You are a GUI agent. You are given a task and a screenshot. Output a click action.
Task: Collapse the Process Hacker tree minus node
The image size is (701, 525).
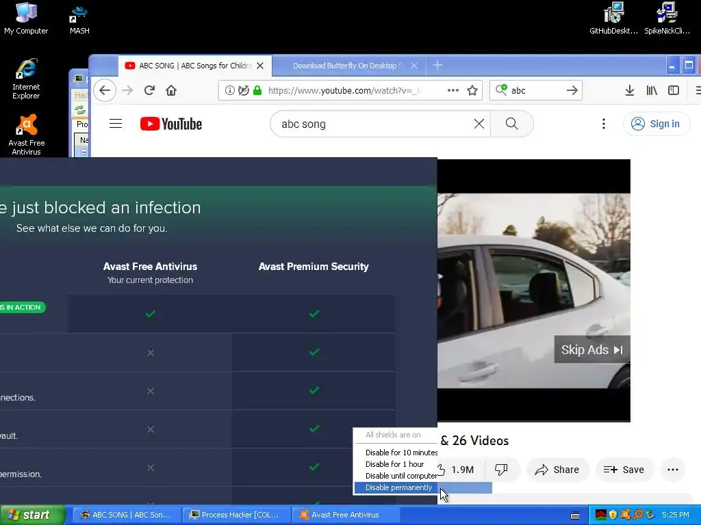click(x=84, y=152)
